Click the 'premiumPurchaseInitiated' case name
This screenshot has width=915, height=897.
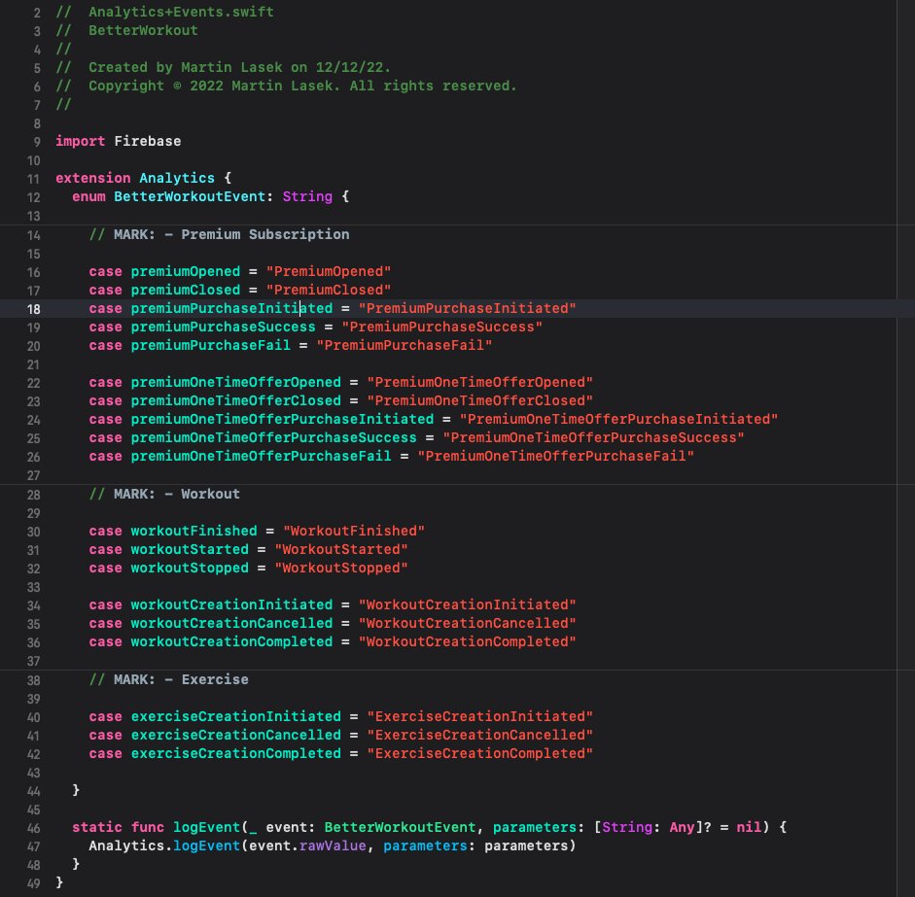[x=231, y=308]
